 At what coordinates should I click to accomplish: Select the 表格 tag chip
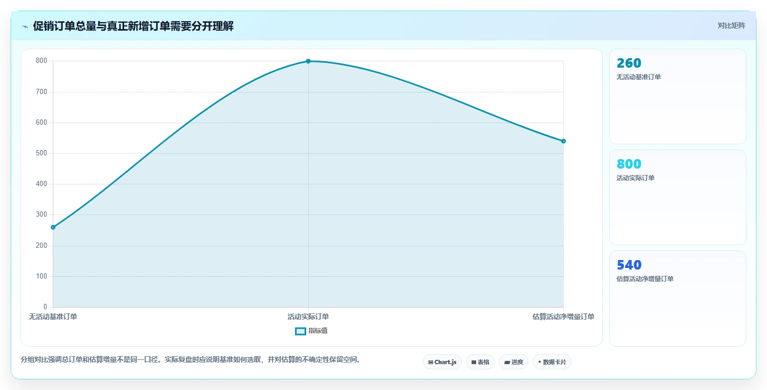coord(480,362)
